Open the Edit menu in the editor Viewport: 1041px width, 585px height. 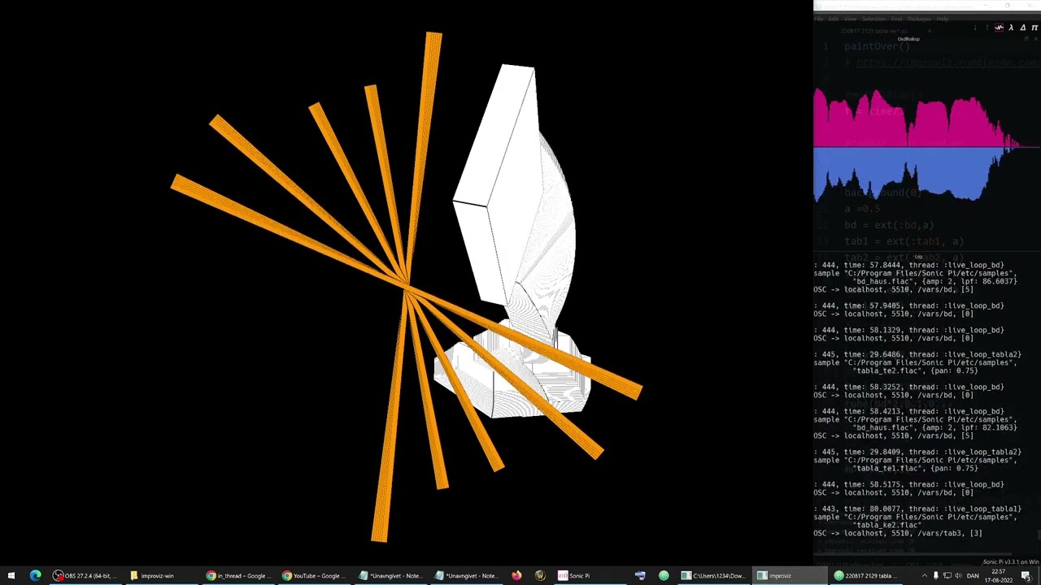[834, 19]
